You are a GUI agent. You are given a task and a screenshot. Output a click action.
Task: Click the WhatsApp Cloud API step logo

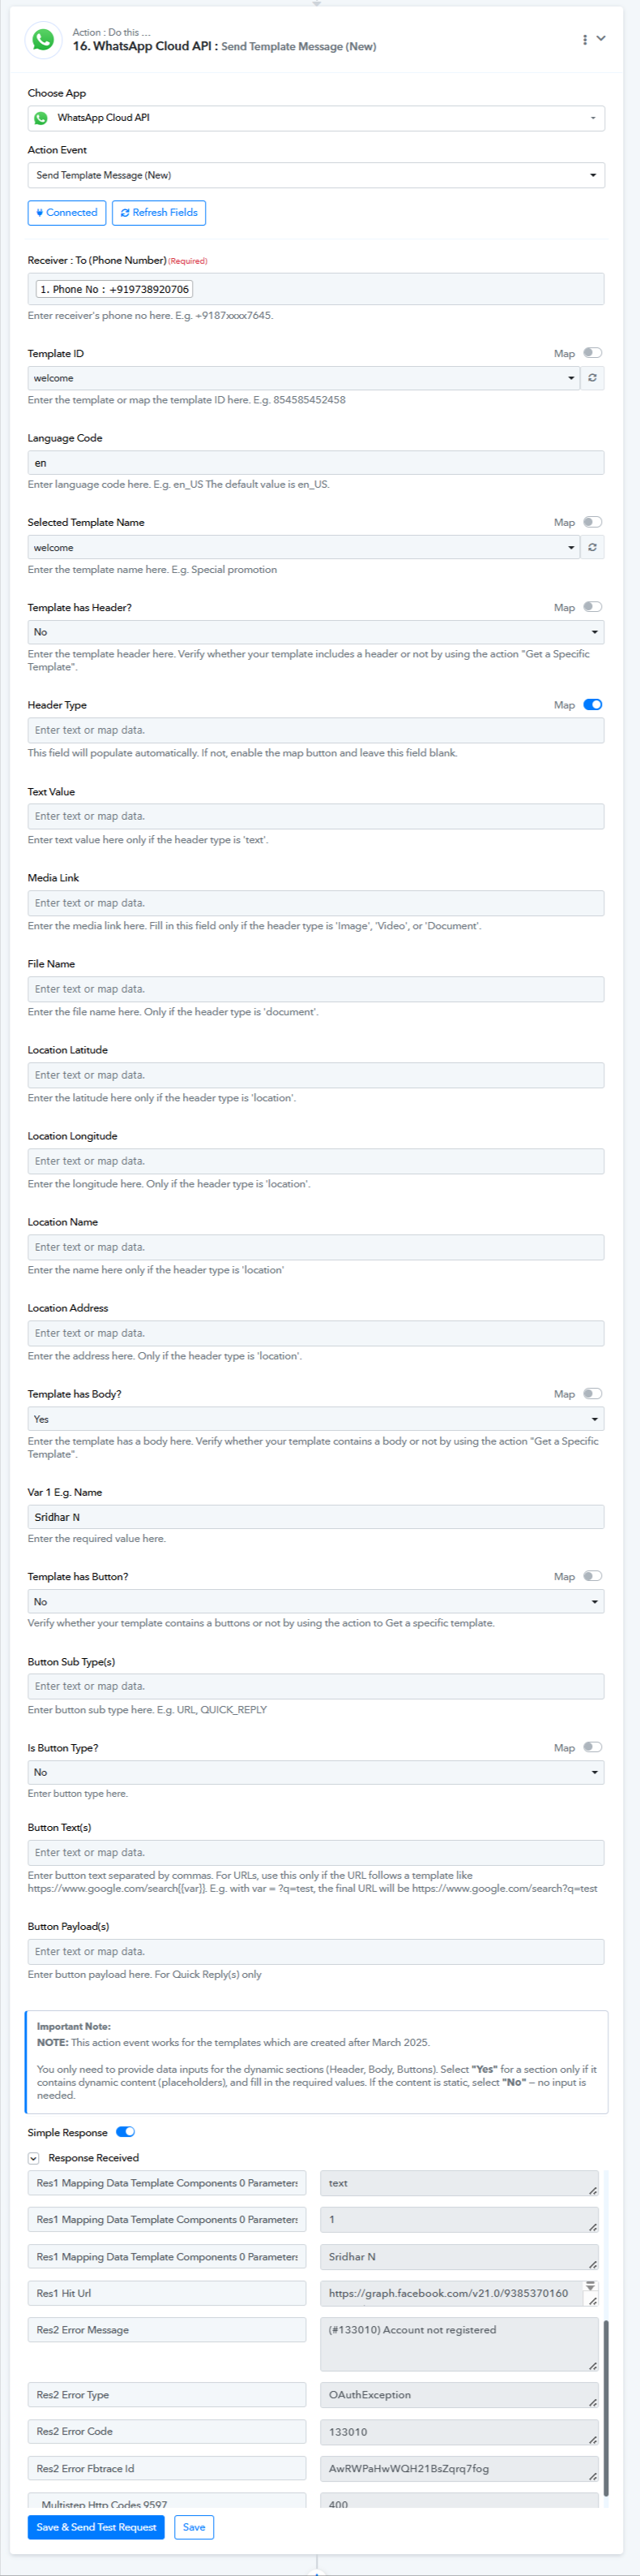43,39
